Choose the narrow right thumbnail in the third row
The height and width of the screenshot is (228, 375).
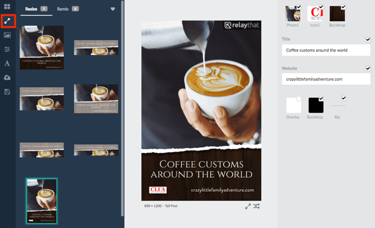tap(96, 150)
